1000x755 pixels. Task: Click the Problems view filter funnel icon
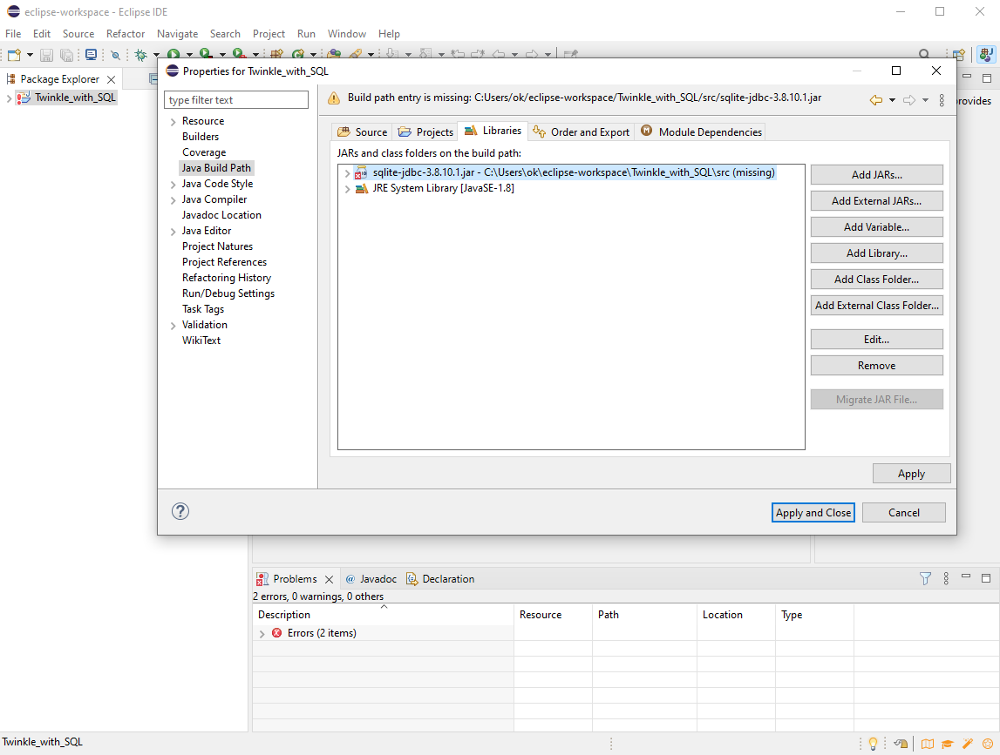[x=925, y=578]
